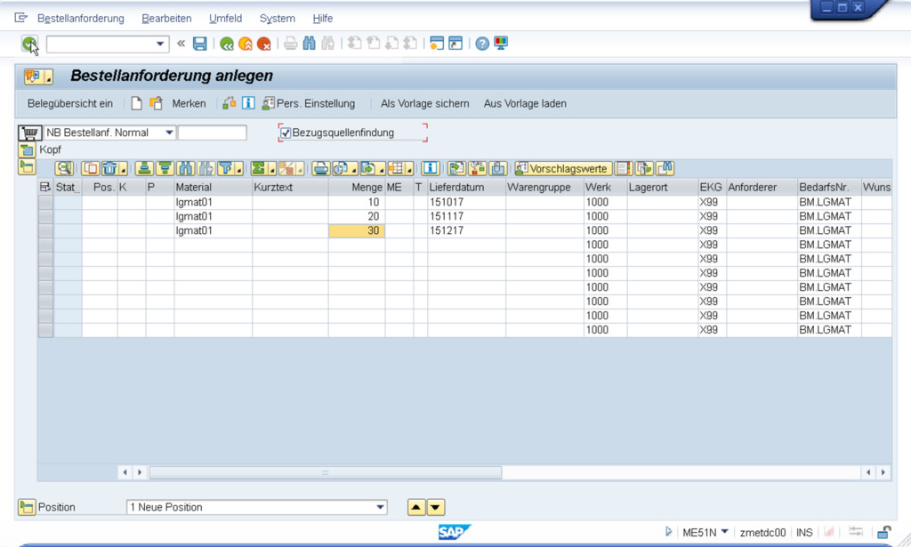Toggle the Bezugsquellenfindung checkbox

pos(286,133)
